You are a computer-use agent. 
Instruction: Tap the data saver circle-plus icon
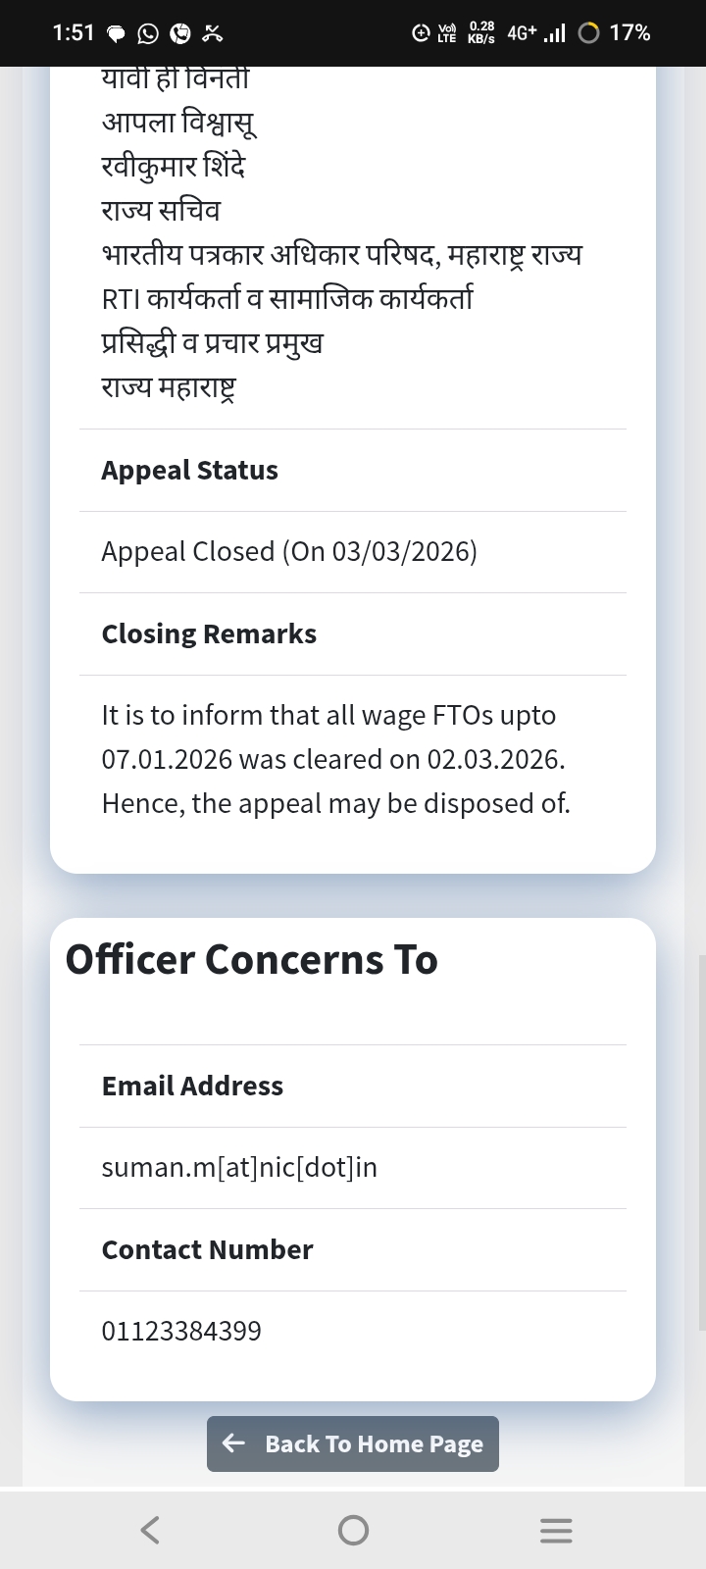click(421, 33)
